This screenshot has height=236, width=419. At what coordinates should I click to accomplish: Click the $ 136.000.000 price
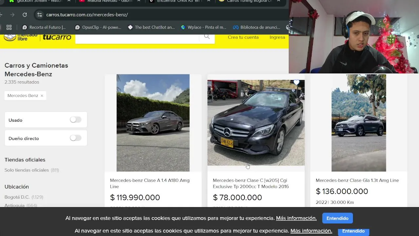pos(342,191)
